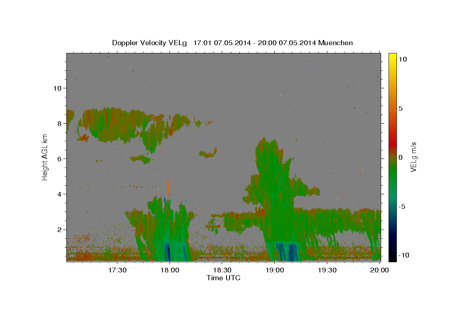Click the height axis label 10
The height and width of the screenshot is (314, 471).
57,88
